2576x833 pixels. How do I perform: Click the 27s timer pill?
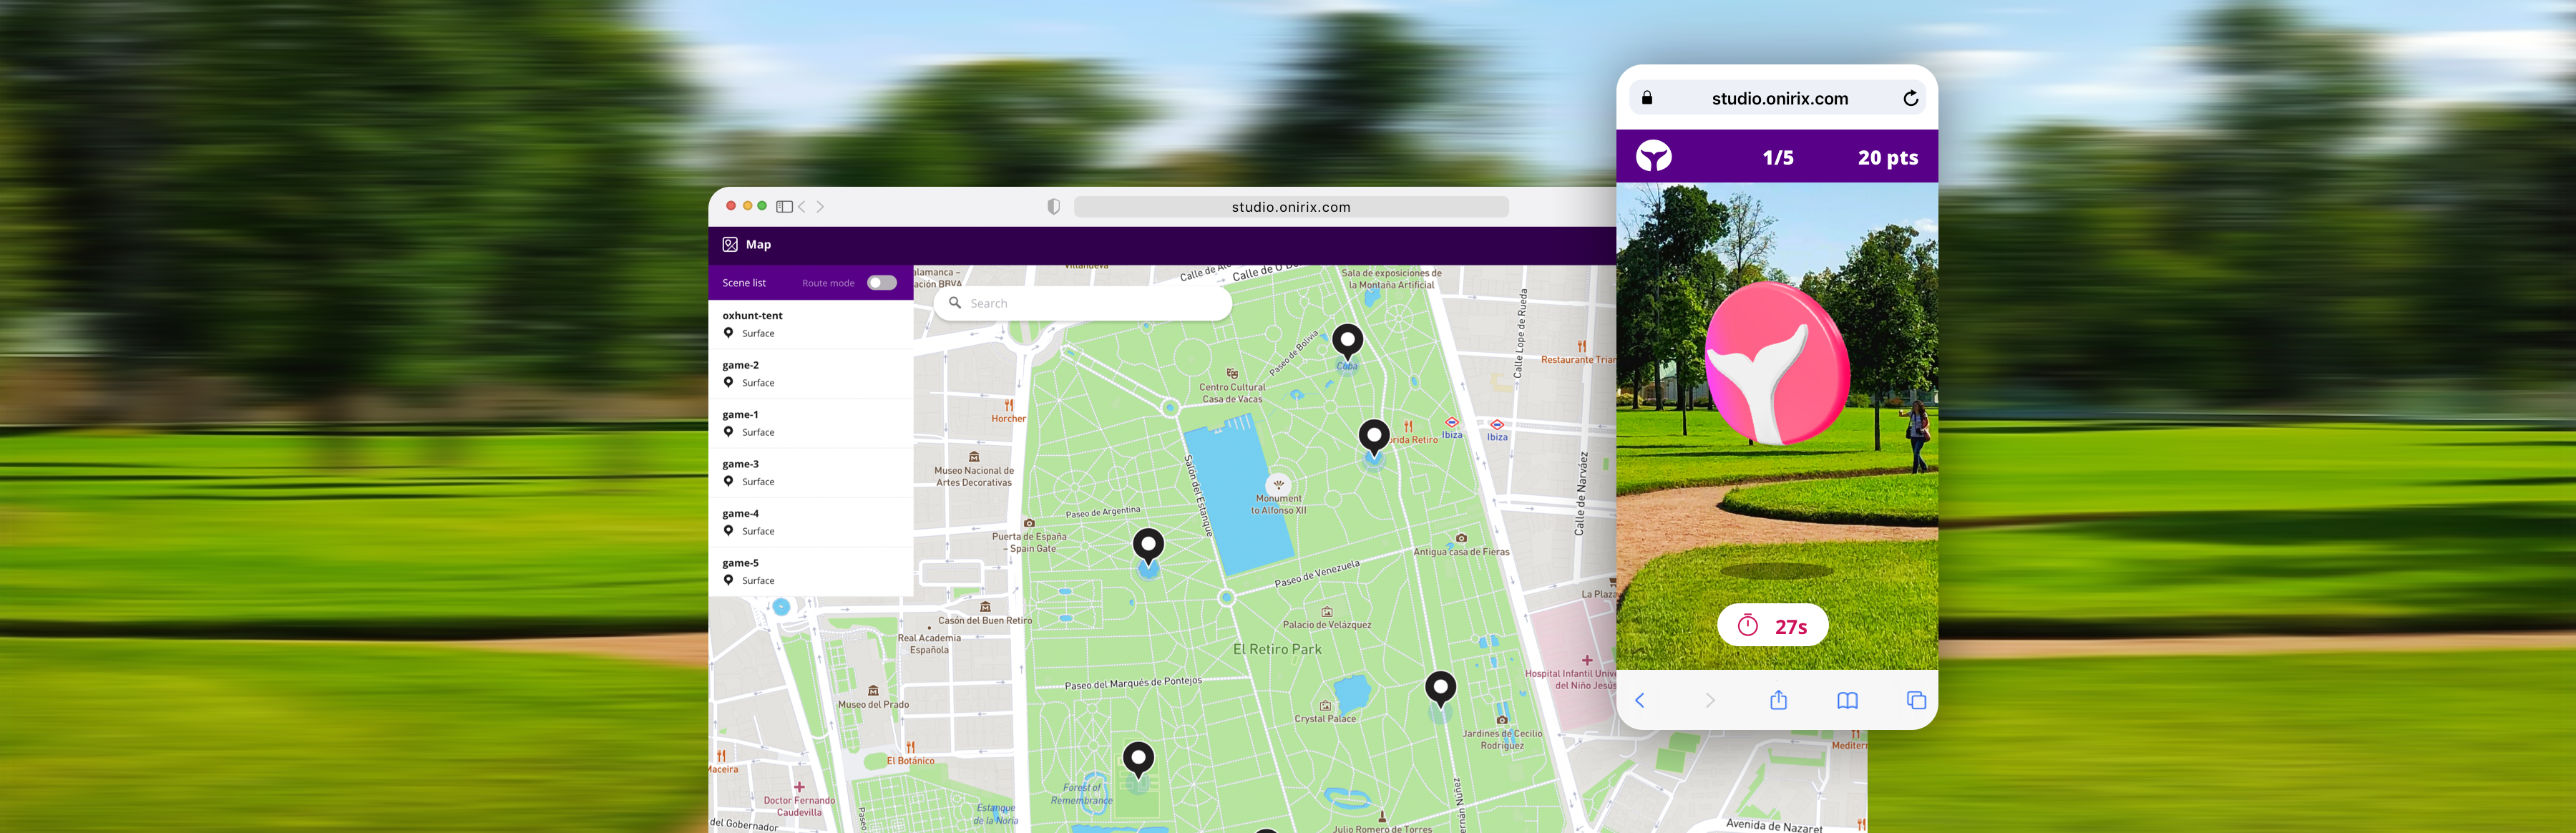[1772, 626]
